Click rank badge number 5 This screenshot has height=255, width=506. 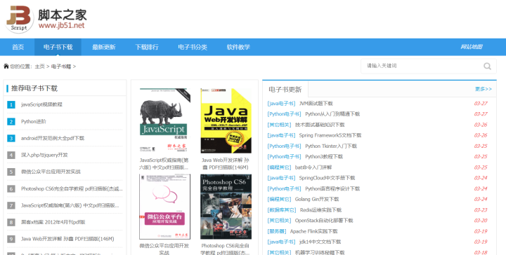pyautogui.click(x=11, y=172)
